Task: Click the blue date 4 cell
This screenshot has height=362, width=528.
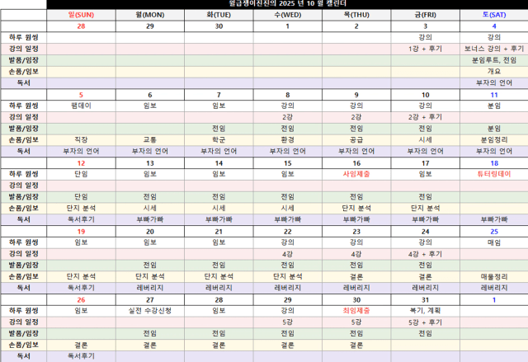Action: click(494, 26)
